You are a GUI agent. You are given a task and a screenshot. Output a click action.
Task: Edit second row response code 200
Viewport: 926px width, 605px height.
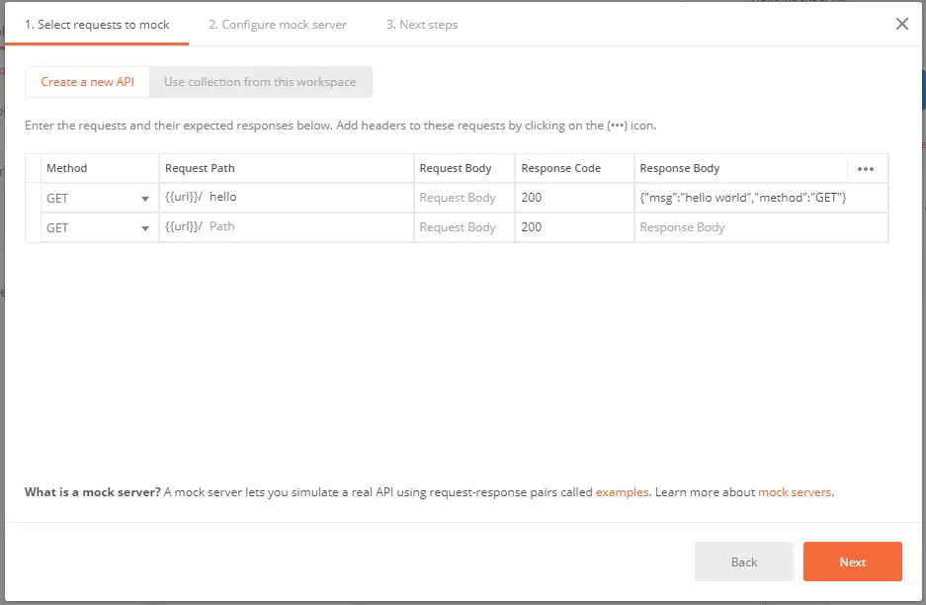[573, 227]
